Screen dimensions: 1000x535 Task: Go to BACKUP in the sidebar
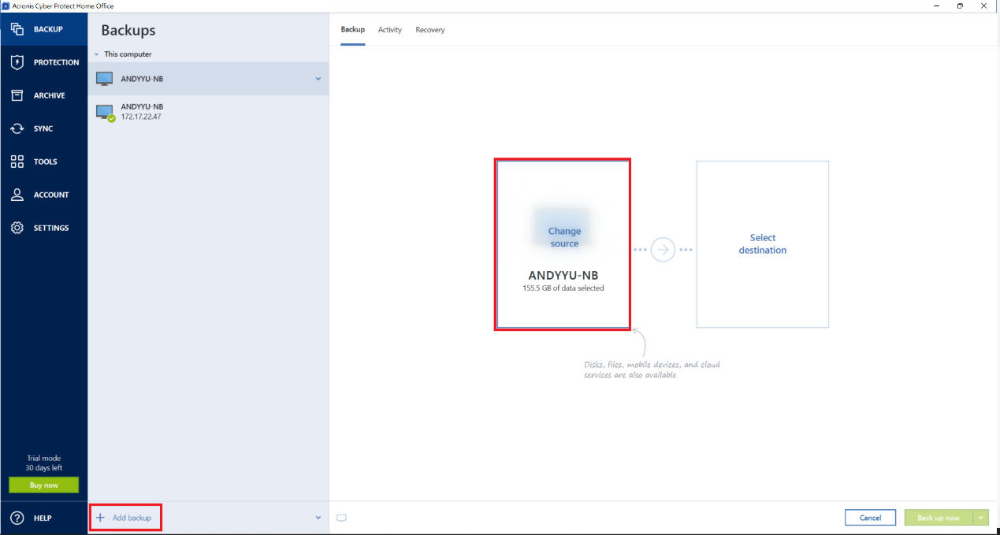tap(43, 29)
